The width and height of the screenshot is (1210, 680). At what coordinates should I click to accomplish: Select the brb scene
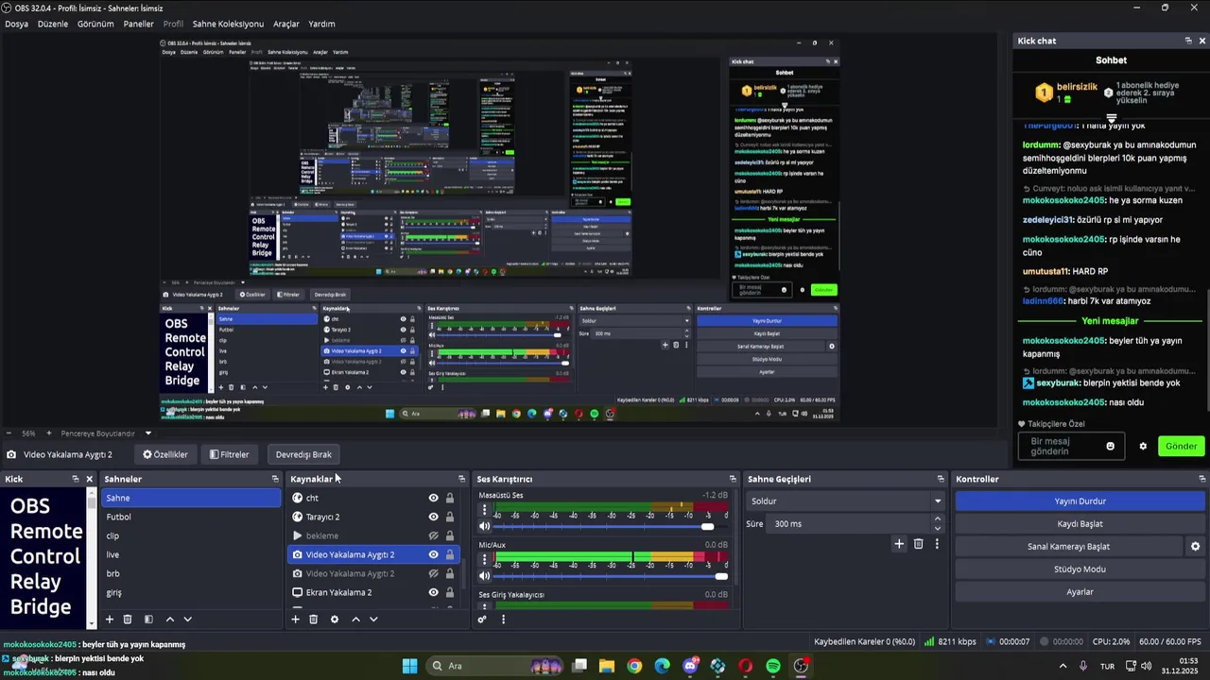[191, 573]
